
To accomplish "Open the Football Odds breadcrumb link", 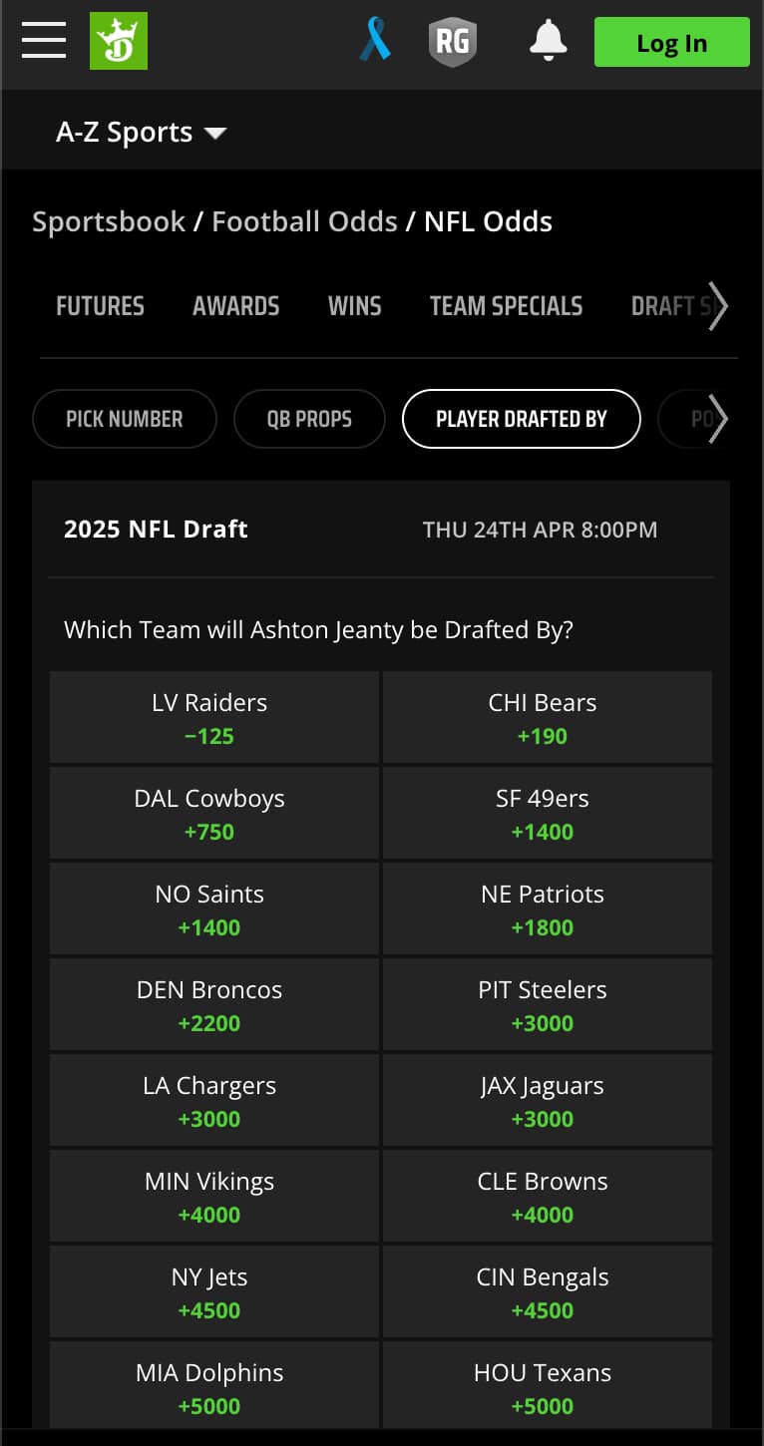I will (x=304, y=221).
